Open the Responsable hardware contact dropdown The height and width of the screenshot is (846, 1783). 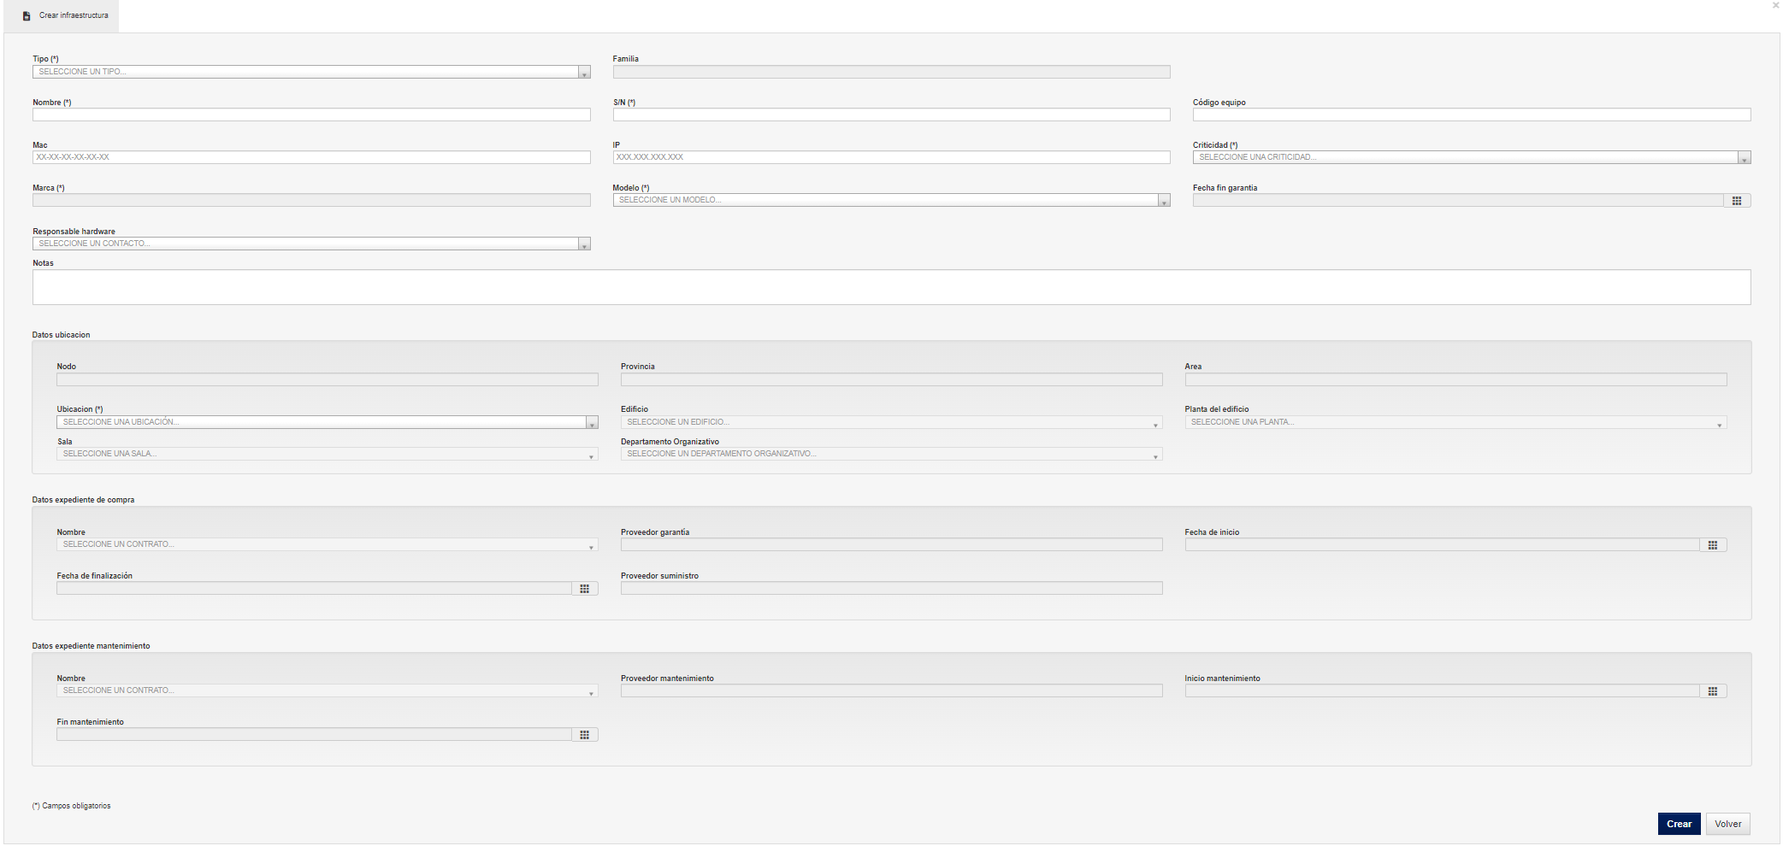pyautogui.click(x=311, y=244)
